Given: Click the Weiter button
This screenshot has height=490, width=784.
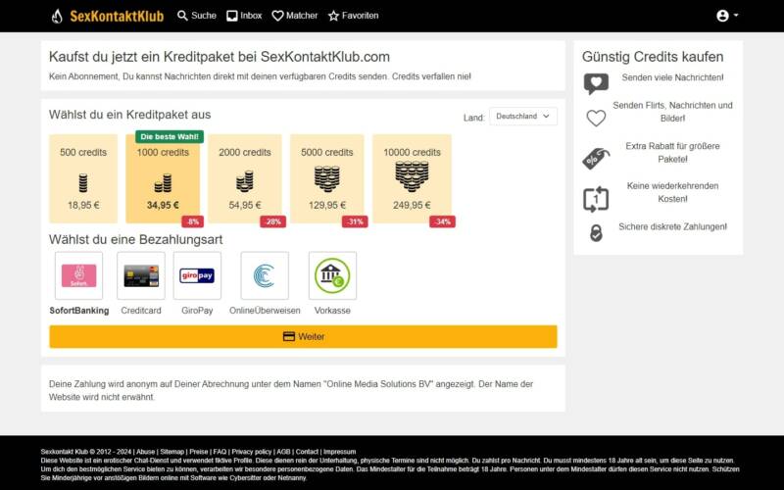Looking at the screenshot, I should pos(303,336).
